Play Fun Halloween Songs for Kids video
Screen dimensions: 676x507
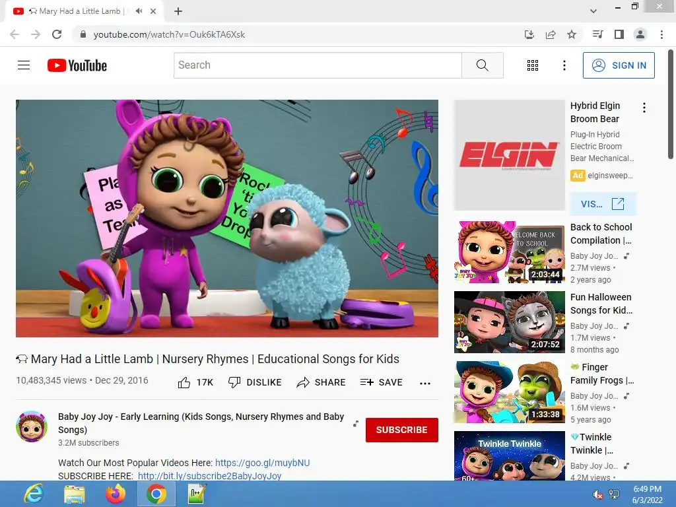click(510, 322)
